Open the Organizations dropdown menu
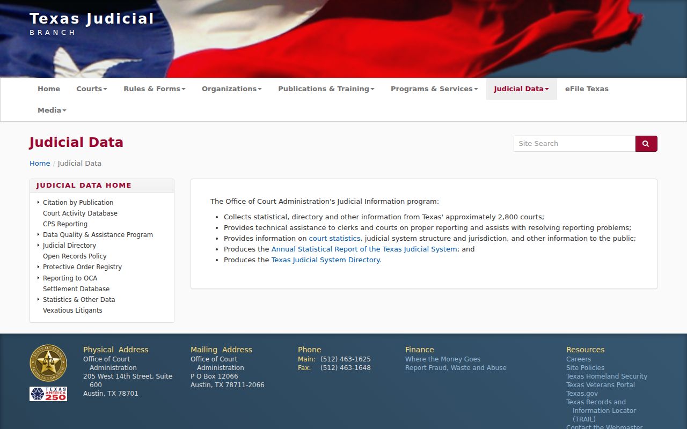Image resolution: width=687 pixels, height=429 pixels. pyautogui.click(x=232, y=89)
